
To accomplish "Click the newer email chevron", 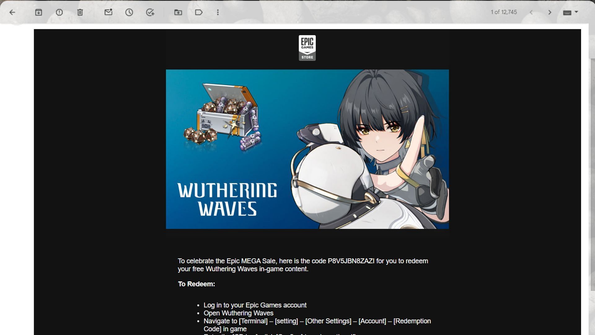I will click(531, 12).
